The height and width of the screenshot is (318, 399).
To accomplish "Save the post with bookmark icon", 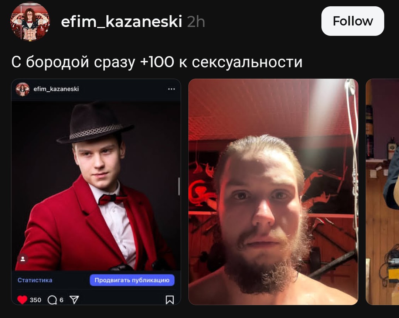I will coord(170,300).
